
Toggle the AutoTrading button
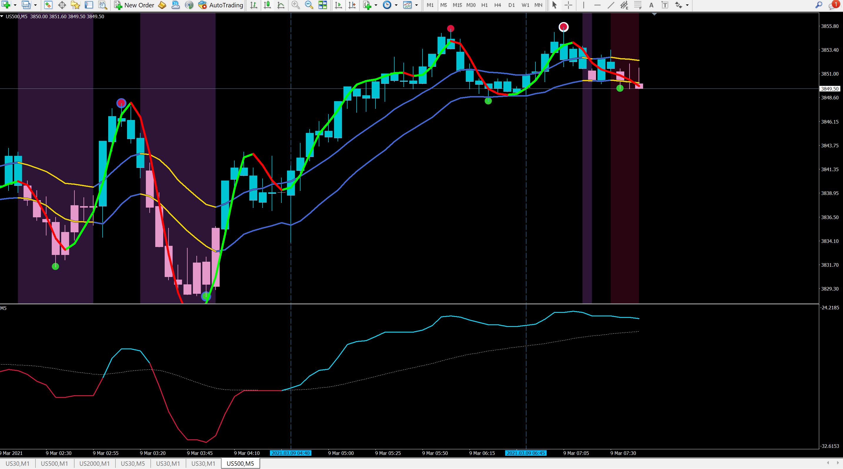coord(221,5)
